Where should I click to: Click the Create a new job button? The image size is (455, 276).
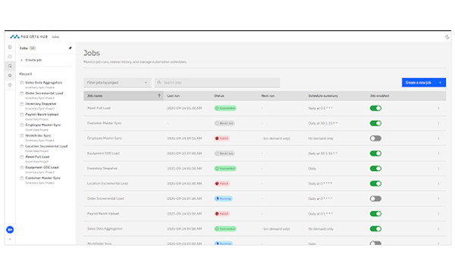(x=424, y=82)
